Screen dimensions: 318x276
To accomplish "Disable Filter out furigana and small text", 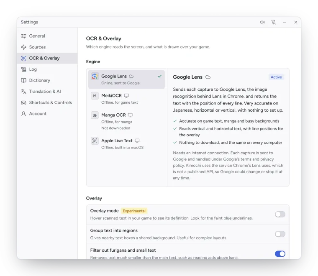I will click(280, 254).
